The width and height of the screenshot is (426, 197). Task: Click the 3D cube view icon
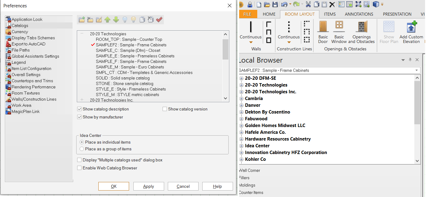(x=376, y=4)
